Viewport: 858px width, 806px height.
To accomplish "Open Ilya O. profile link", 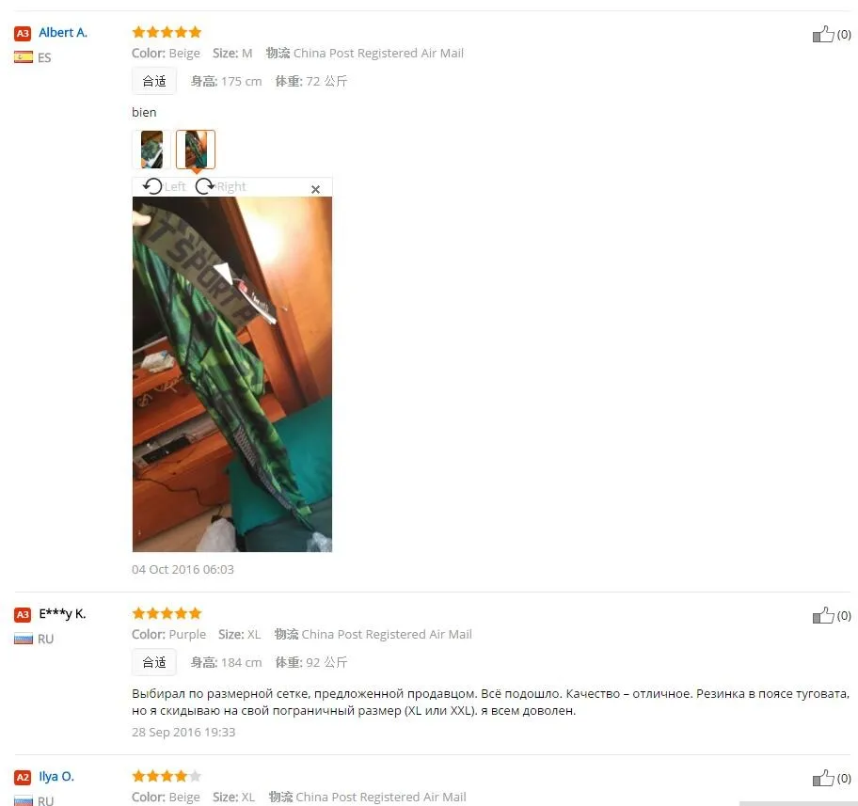I will 56,777.
